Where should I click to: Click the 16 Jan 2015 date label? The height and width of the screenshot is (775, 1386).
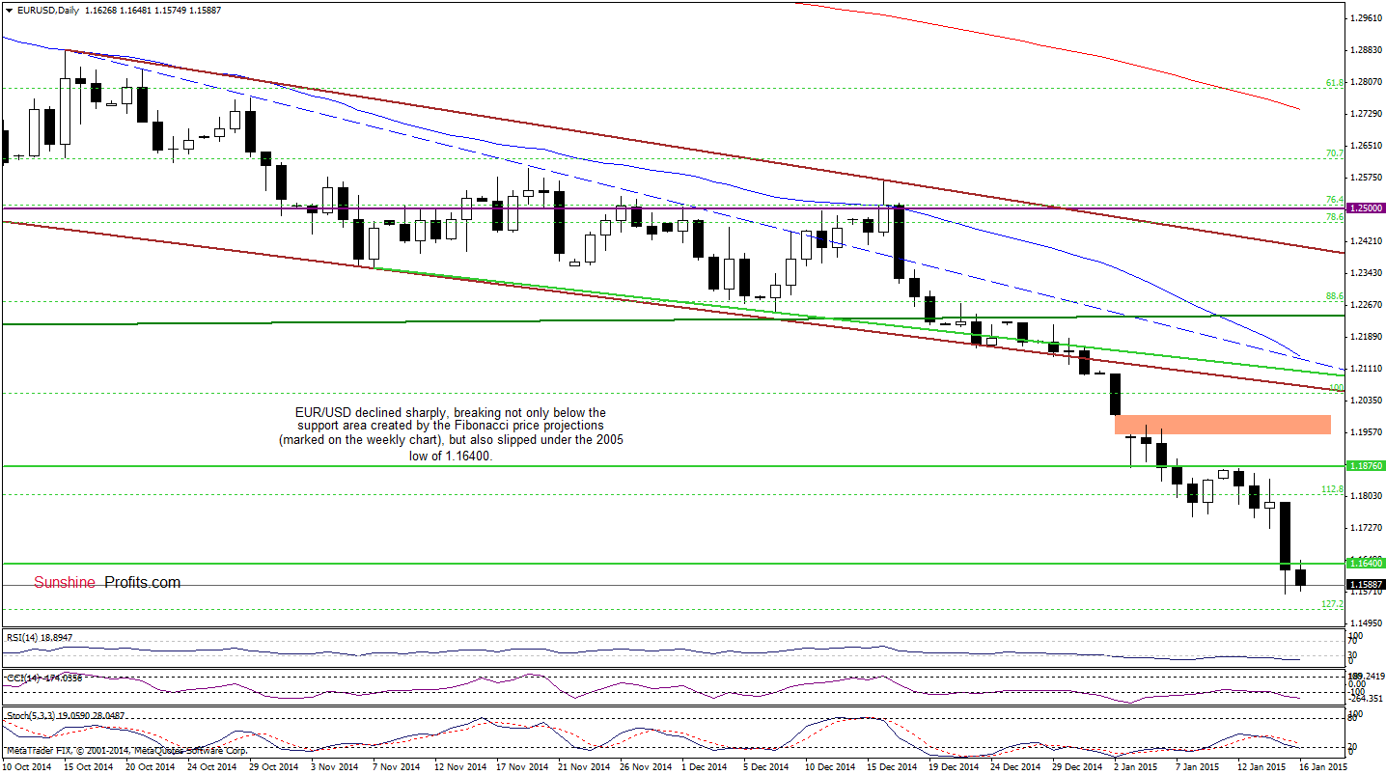coord(1324,767)
